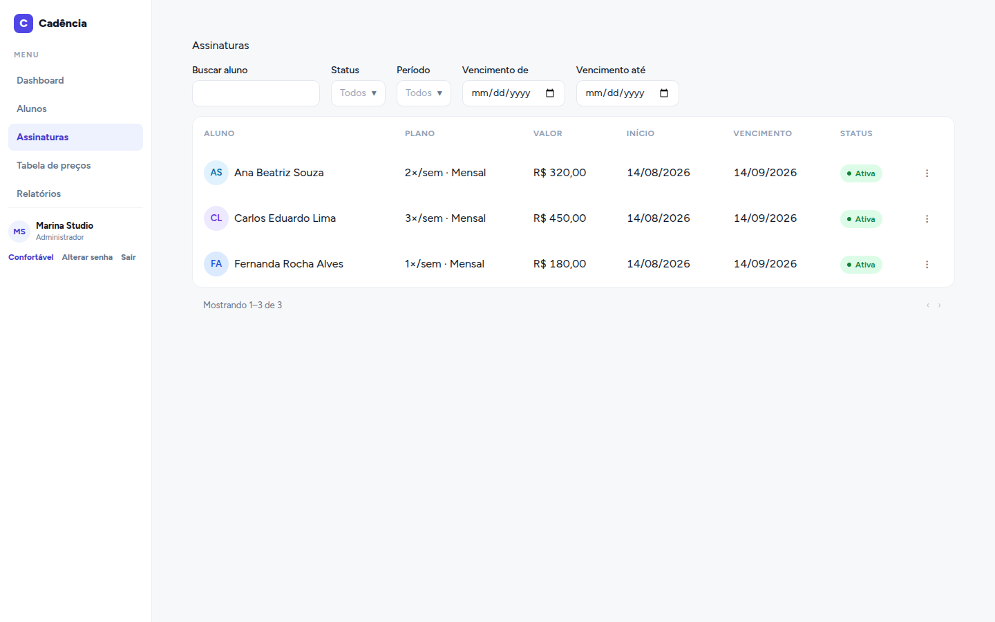Click Marina Studio user name
The image size is (995, 622).
tap(64, 226)
